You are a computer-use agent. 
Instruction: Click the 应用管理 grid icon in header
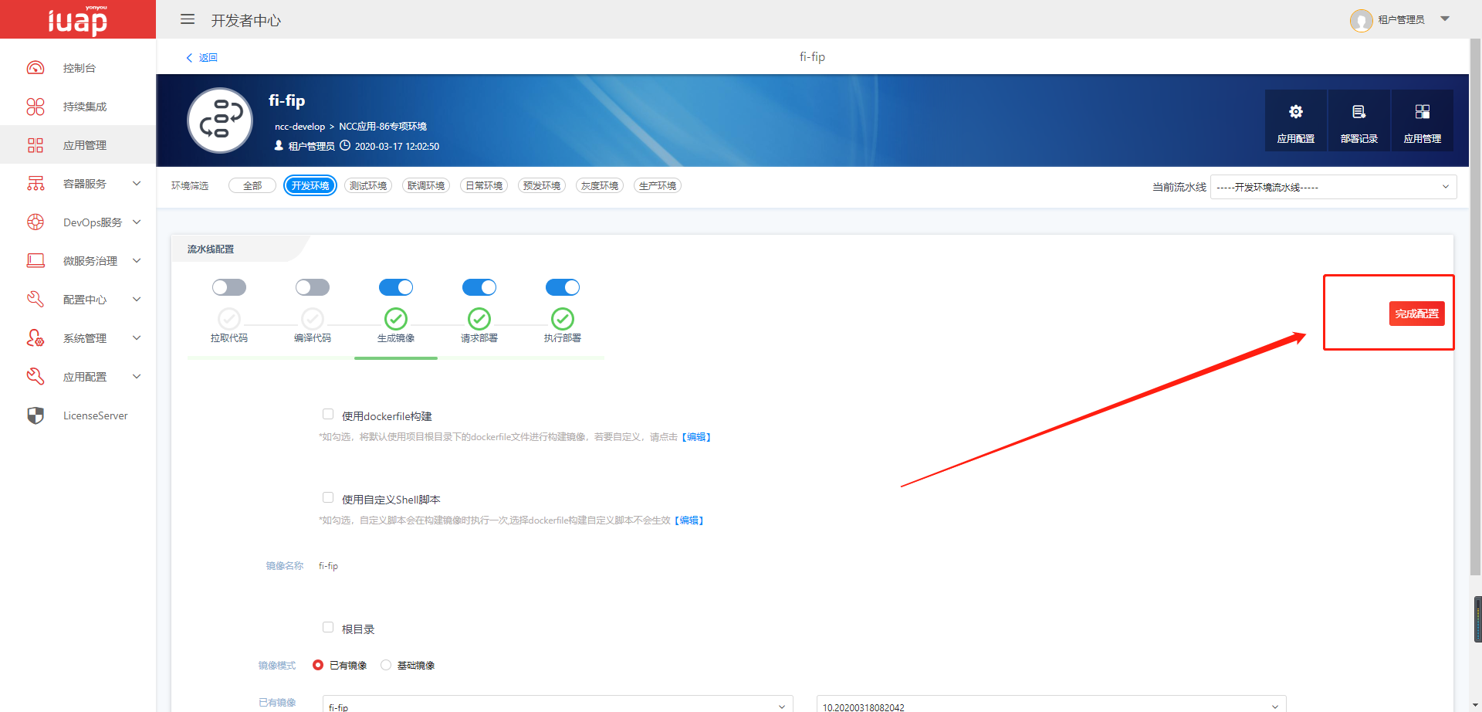[x=1422, y=113]
